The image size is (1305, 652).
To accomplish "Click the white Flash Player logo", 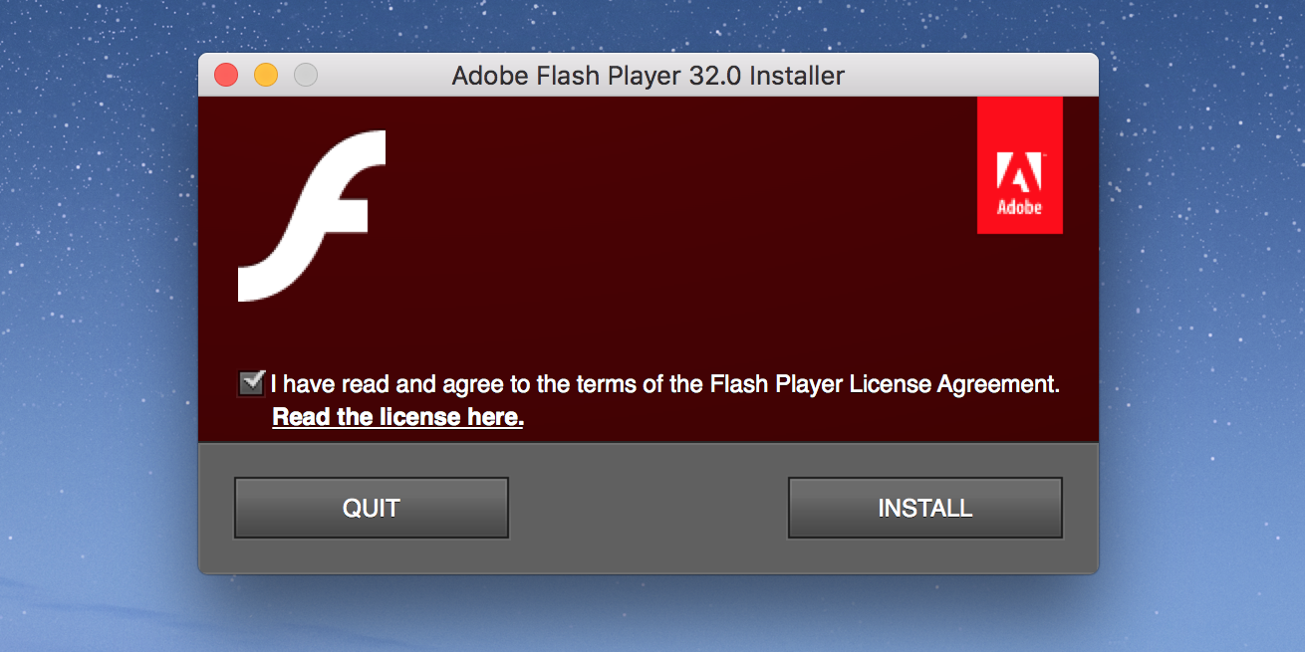I will 310,214.
